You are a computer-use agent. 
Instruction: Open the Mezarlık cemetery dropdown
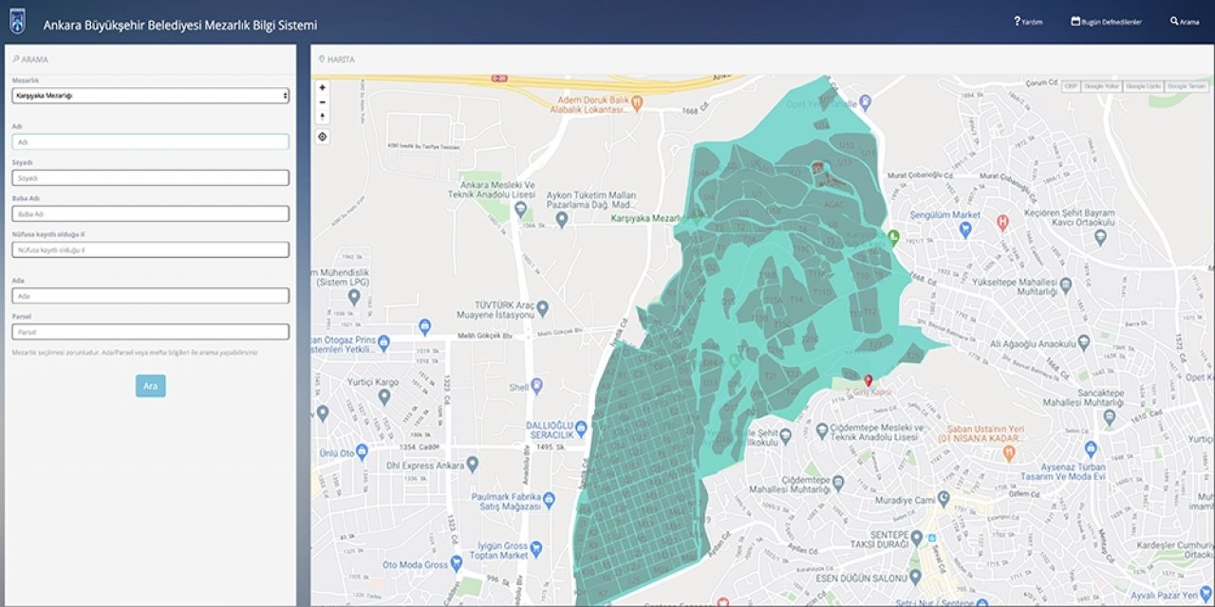click(x=151, y=96)
